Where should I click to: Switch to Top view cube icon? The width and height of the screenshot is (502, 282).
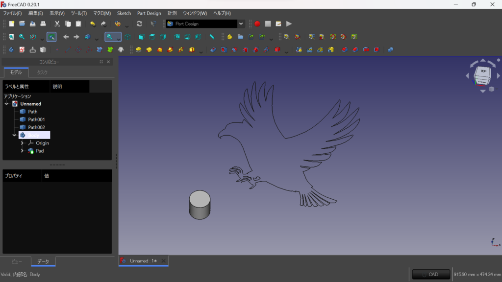[x=152, y=37]
